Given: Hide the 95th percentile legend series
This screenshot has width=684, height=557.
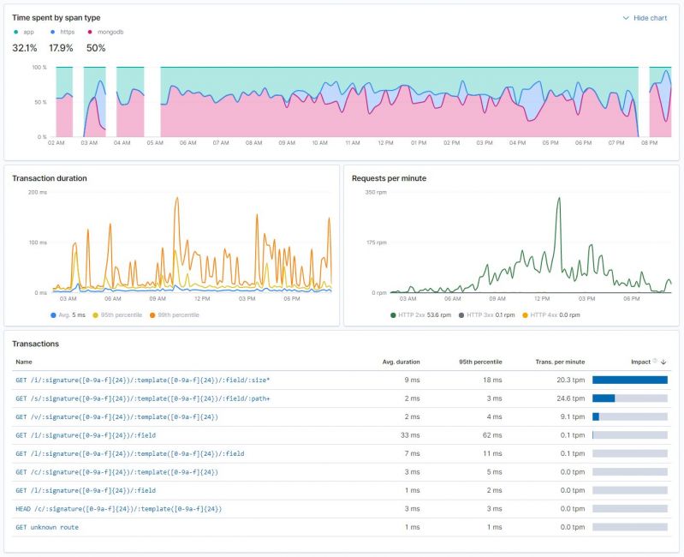Looking at the screenshot, I should pos(117,314).
